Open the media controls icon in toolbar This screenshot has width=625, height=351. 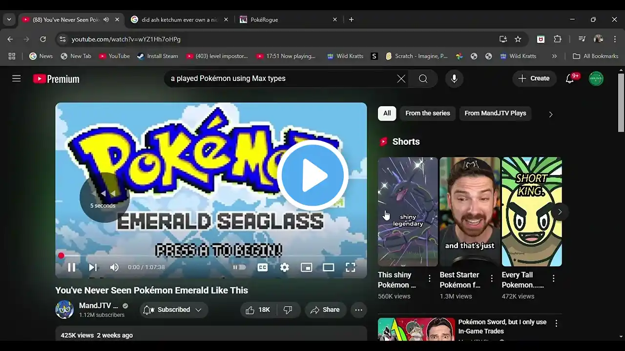click(x=582, y=39)
